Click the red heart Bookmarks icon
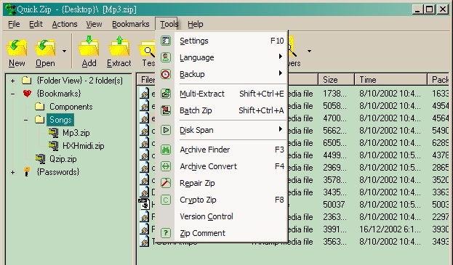 (27, 94)
